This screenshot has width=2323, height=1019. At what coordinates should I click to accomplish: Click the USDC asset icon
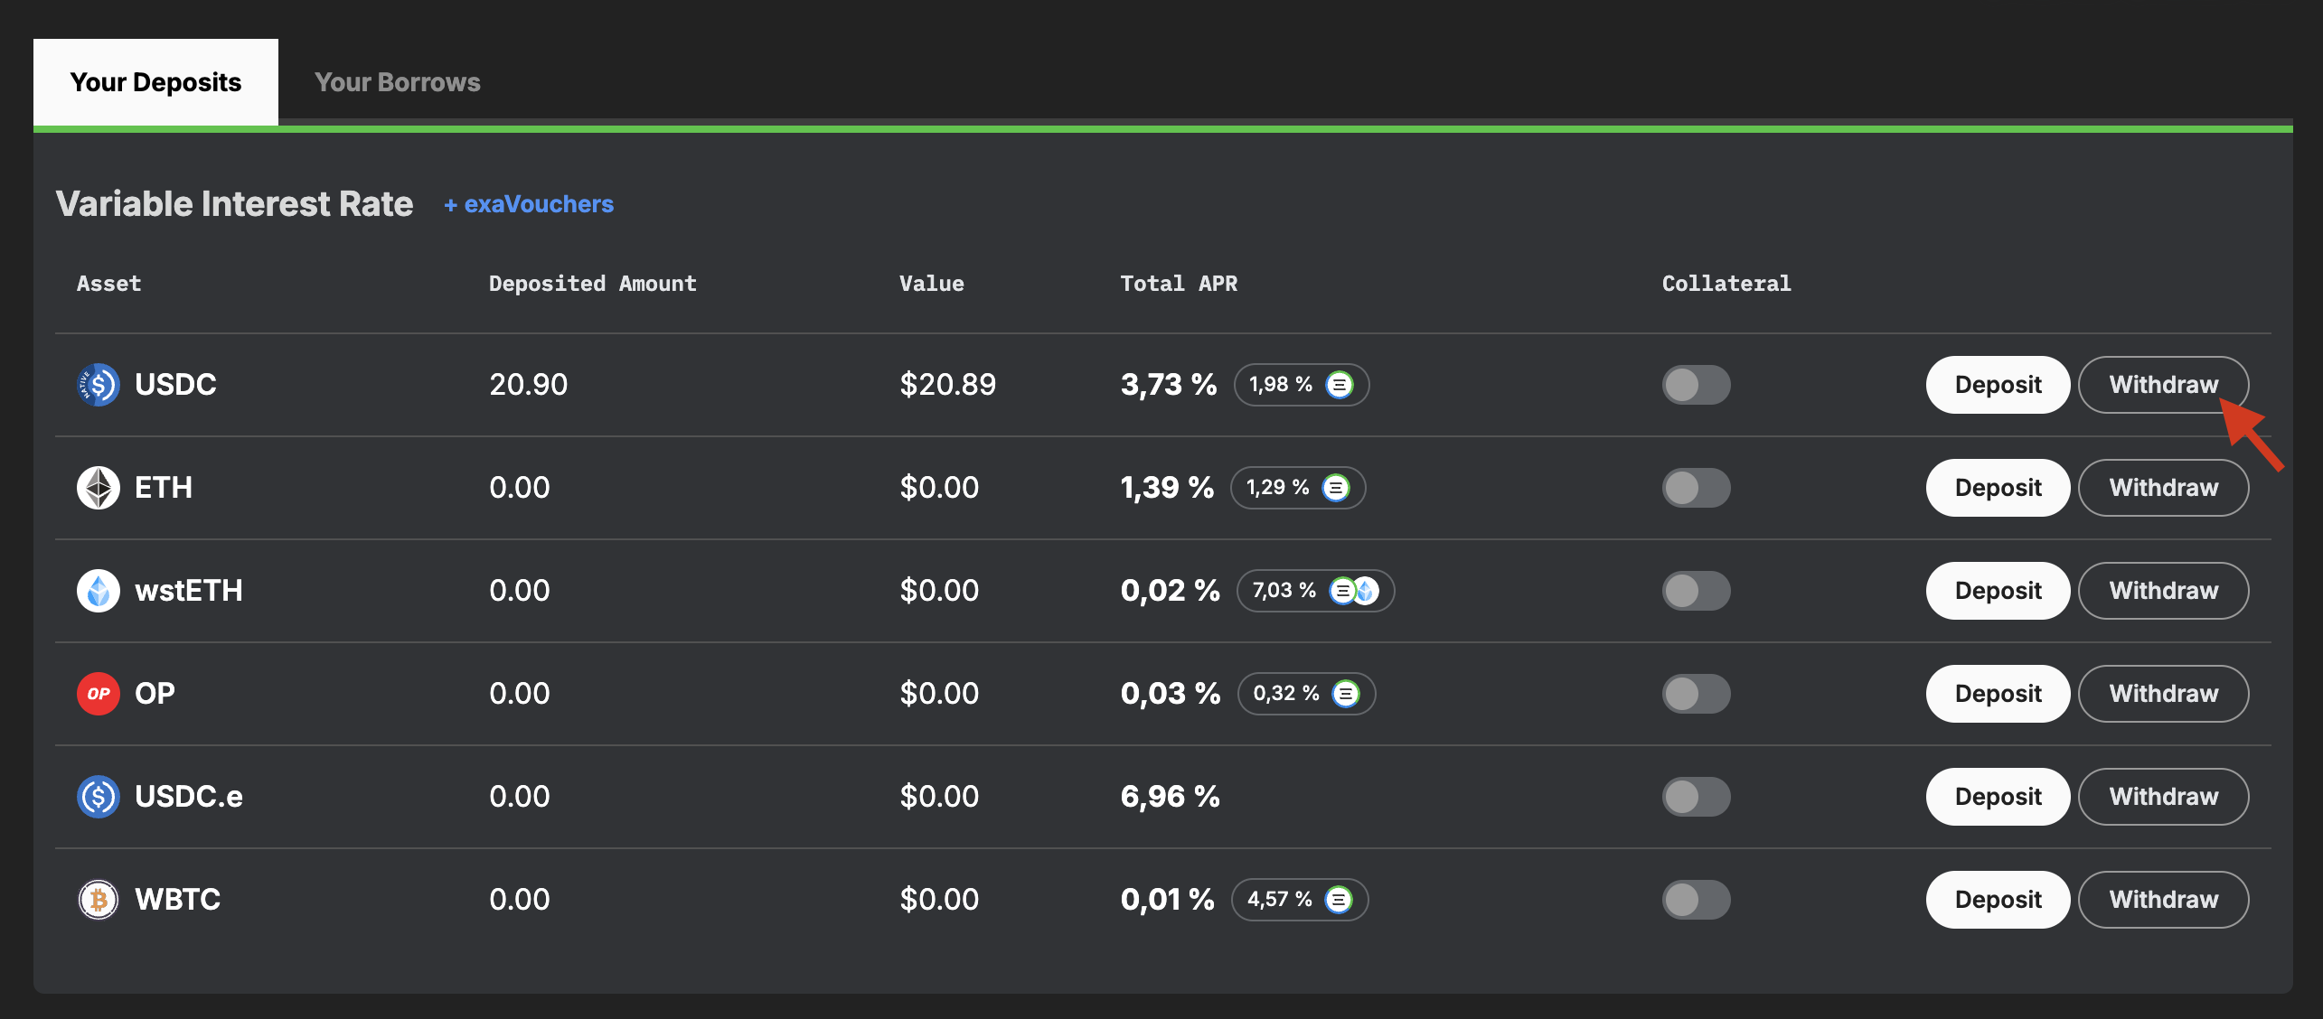(99, 385)
